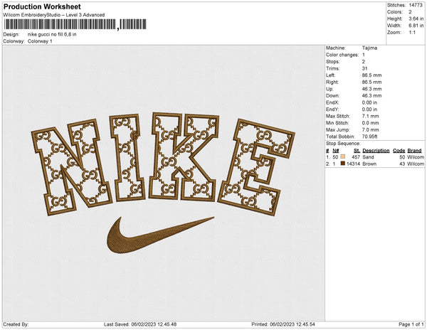Image resolution: width=427 pixels, height=330 pixels.
Task: Select 'Wilcom EmbroideryStudio – Level 3 Advanced' text
Action: click(x=54, y=15)
